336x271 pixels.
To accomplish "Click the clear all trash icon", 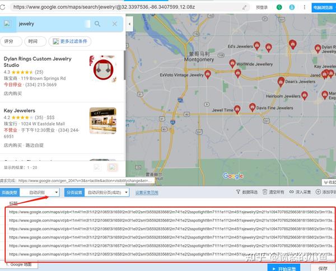I will [x=265, y=191].
